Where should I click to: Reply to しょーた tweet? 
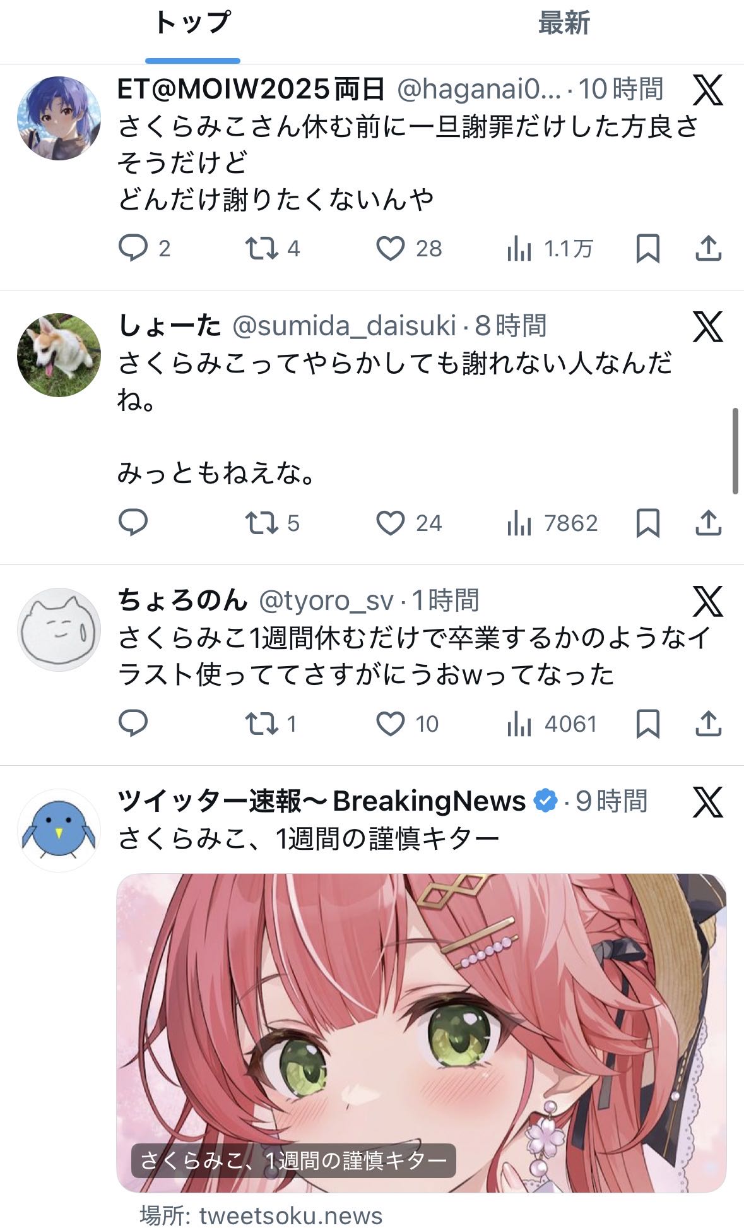coord(133,523)
